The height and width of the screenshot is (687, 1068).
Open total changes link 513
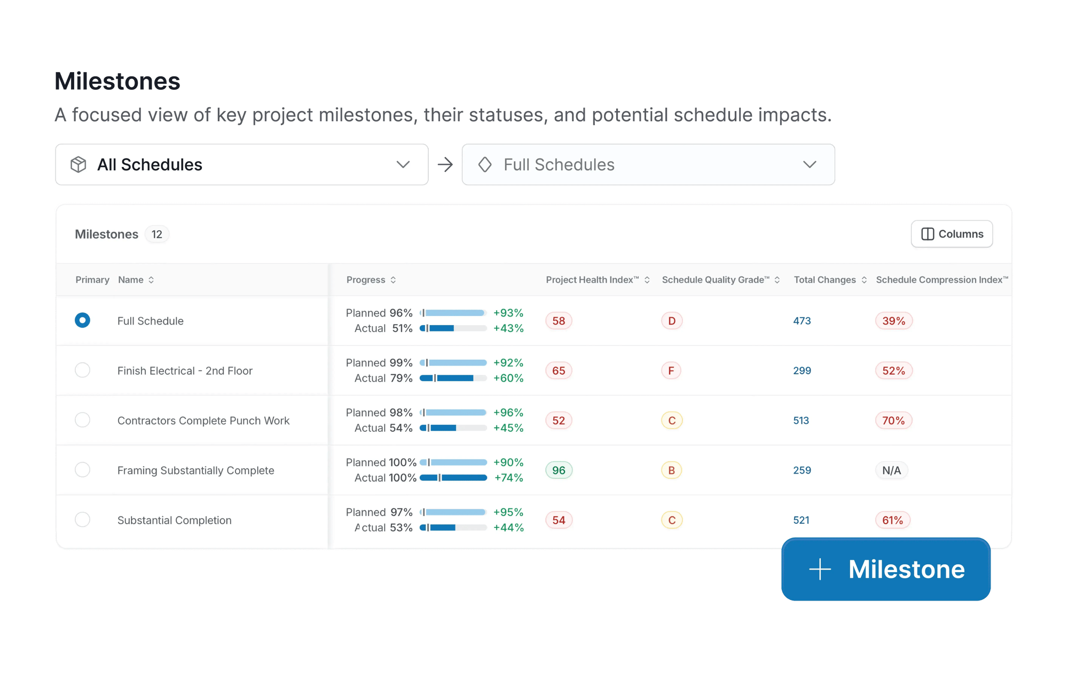pos(800,421)
